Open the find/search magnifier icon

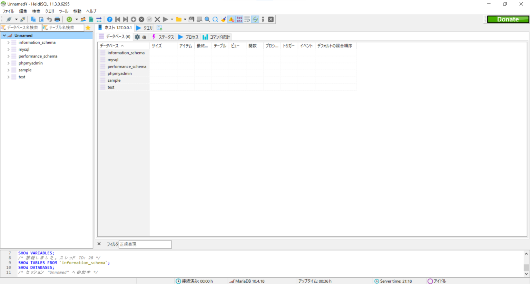click(x=207, y=19)
